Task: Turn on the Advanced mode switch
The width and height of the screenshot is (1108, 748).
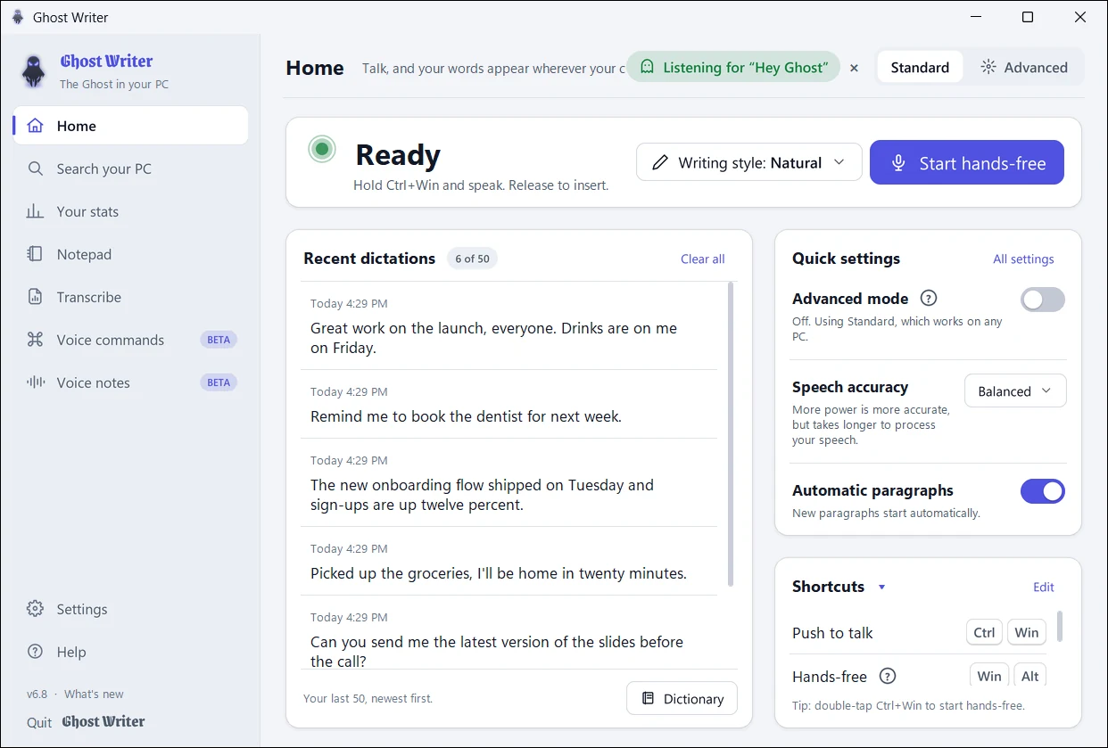Action: coord(1043,300)
